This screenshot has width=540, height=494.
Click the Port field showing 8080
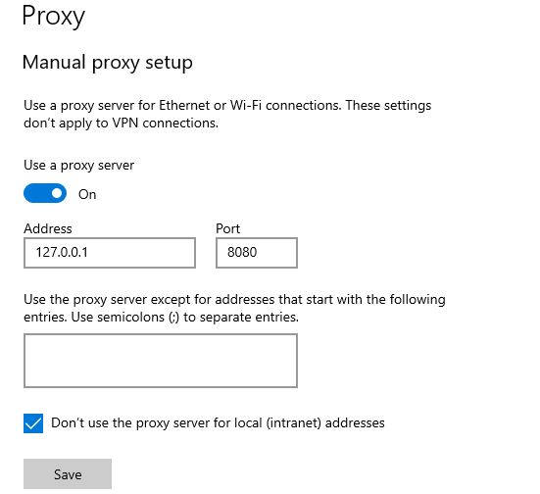coord(257,253)
